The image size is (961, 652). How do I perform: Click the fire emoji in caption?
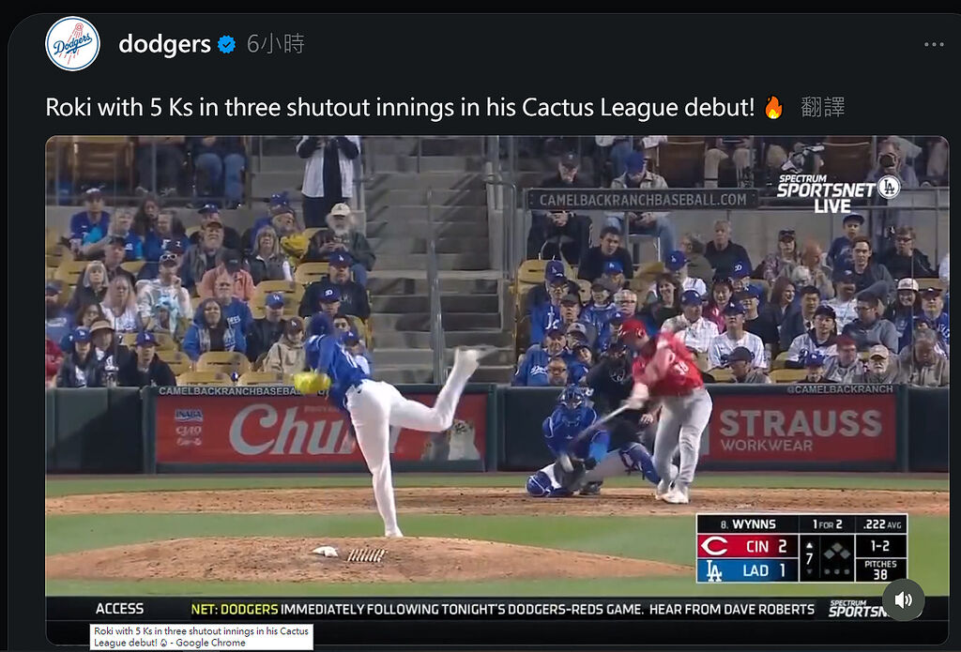(773, 107)
